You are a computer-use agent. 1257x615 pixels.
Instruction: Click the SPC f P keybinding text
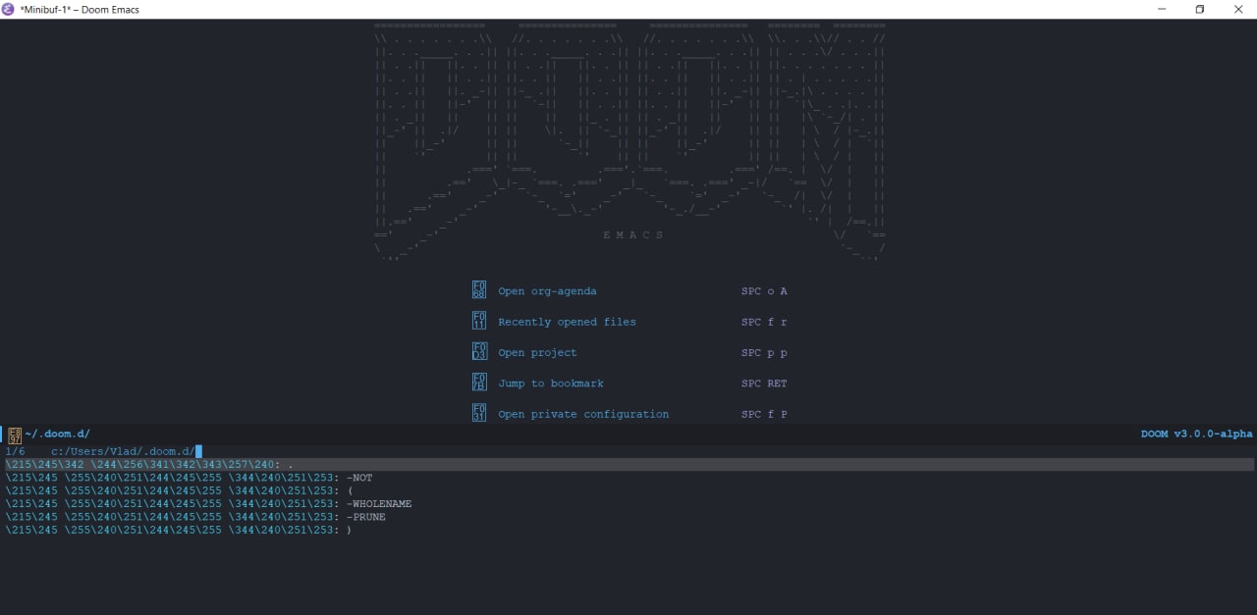[764, 414]
